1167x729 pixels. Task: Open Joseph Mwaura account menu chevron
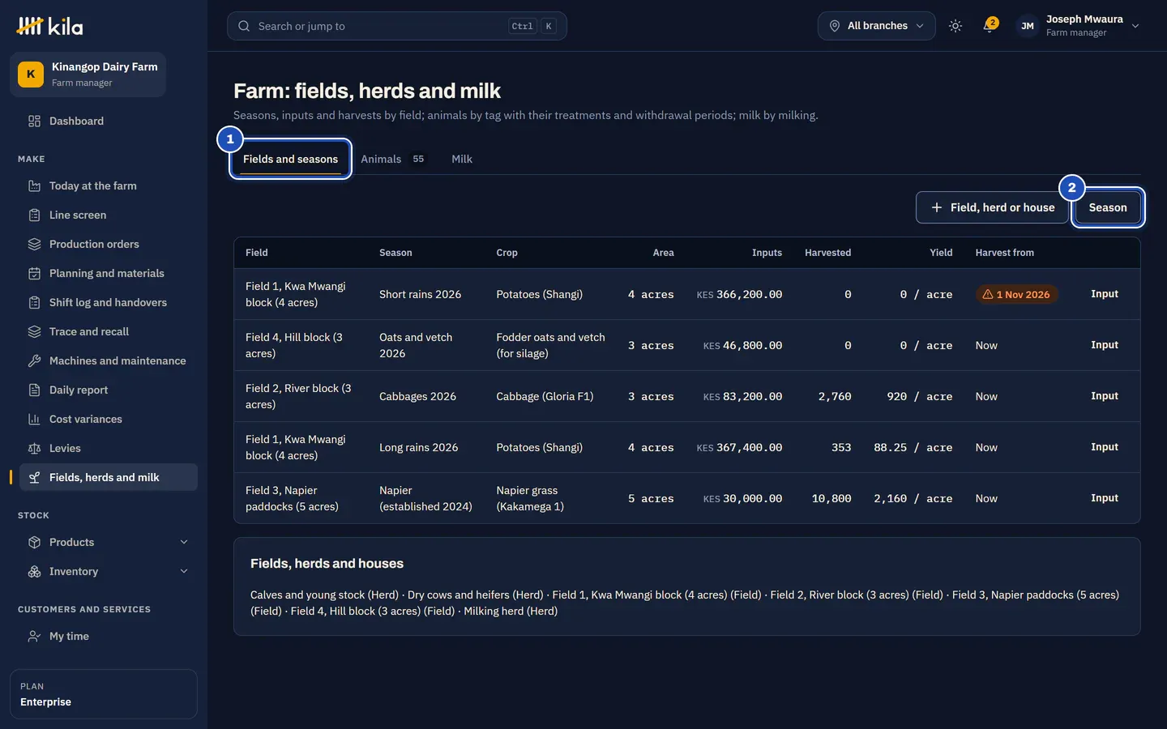point(1135,26)
